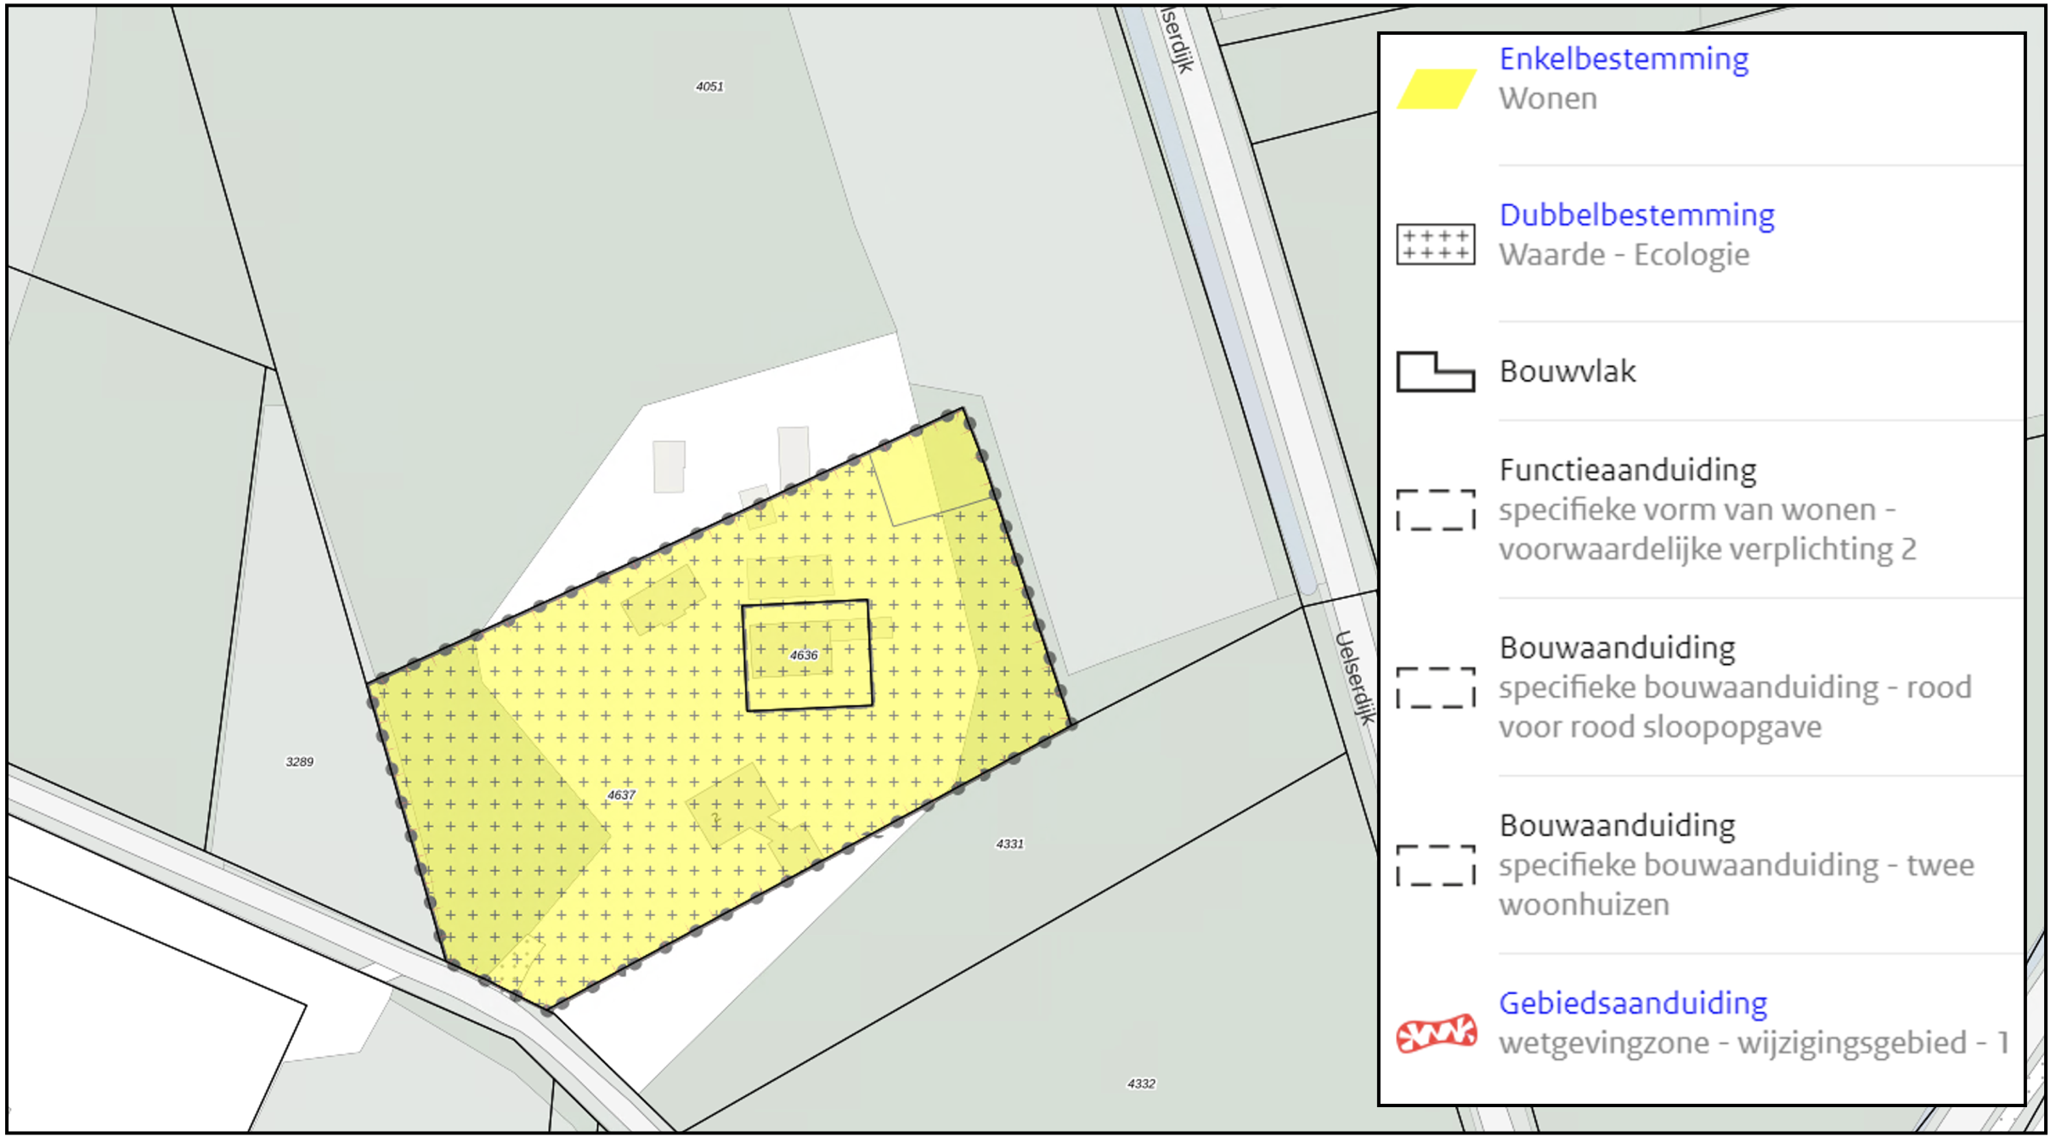Click parcel number 4636 inside the bouwvlak
The height and width of the screenshot is (1142, 2056).
tap(804, 655)
